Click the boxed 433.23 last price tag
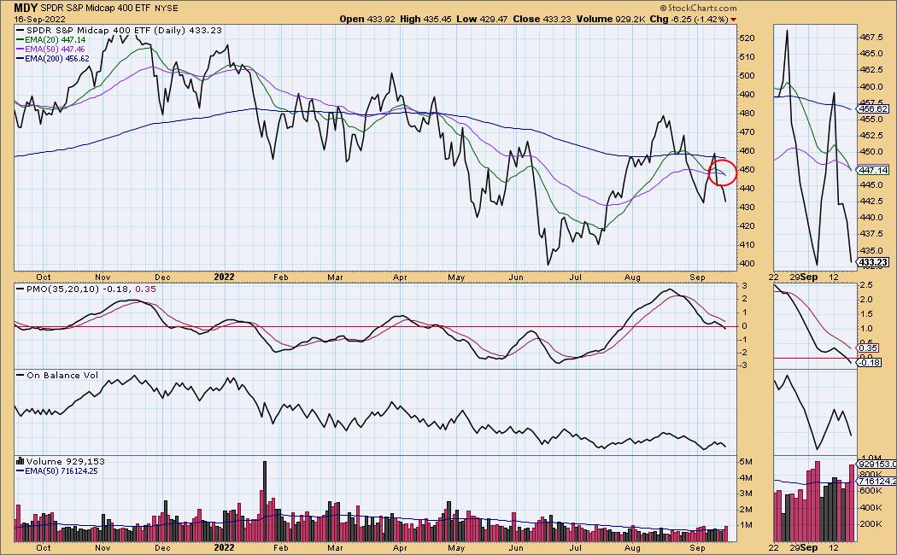The image size is (897, 555). [874, 262]
